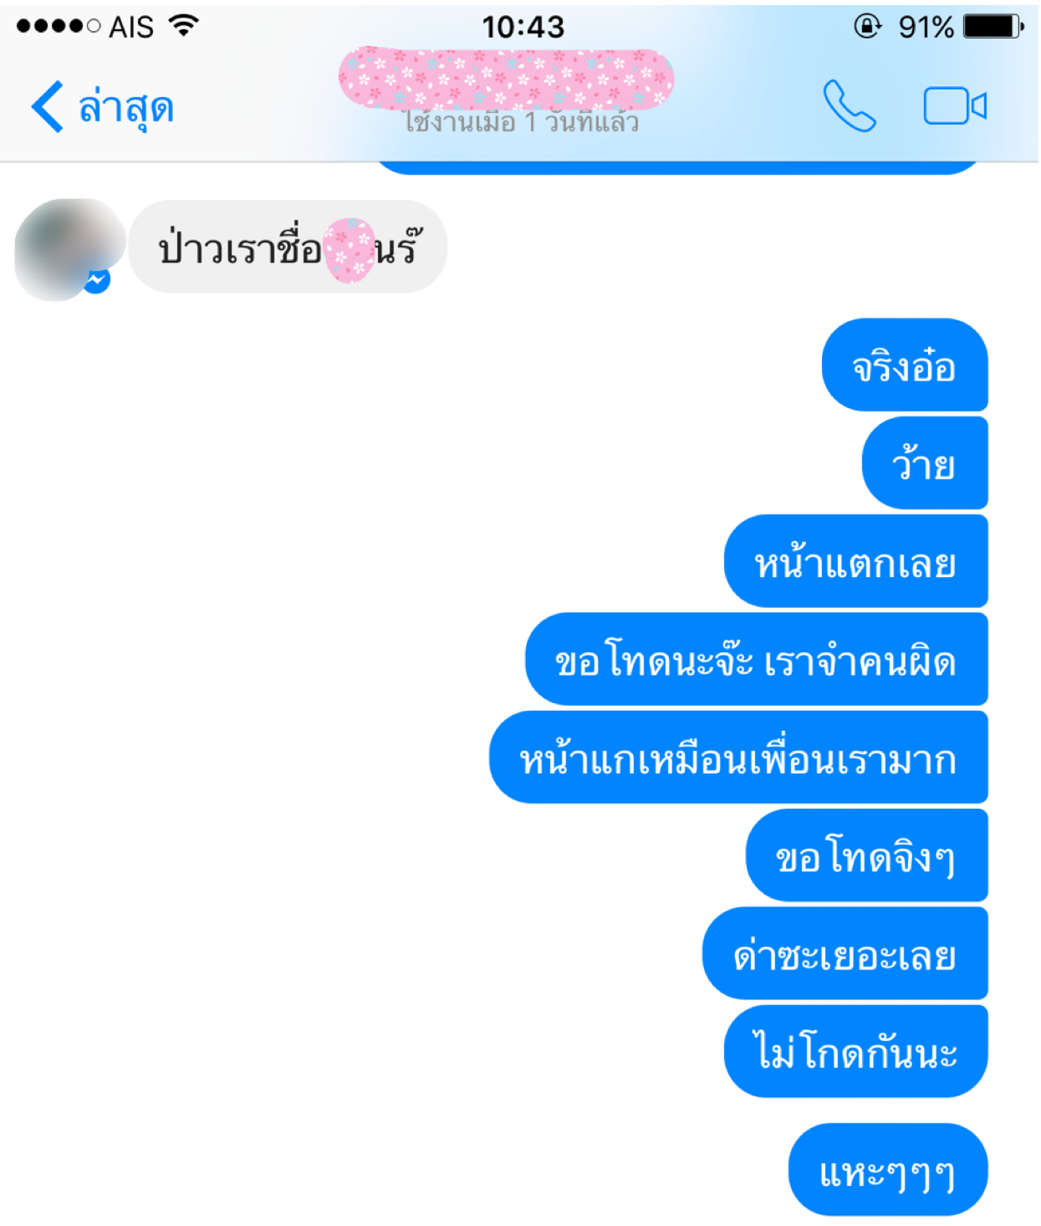The image size is (1041, 1226).
Task: Select the แหะๆๆๆ message bubble
Action: 888,1170
